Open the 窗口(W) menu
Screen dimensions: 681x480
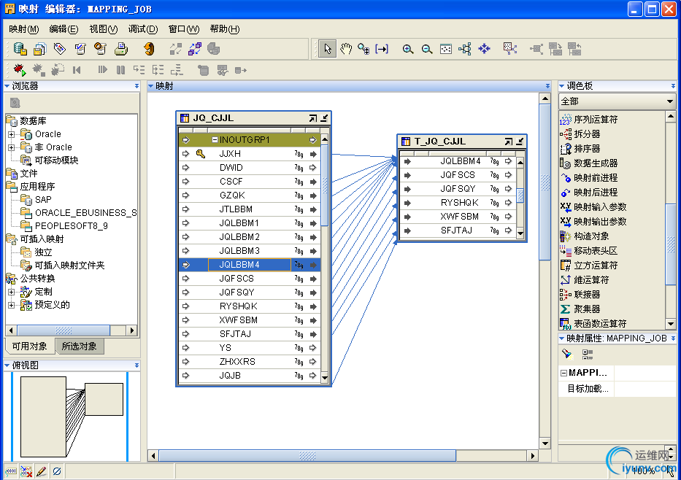(184, 29)
